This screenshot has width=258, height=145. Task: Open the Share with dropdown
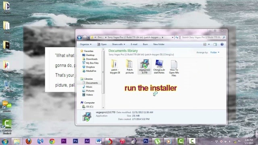[x=119, y=44]
